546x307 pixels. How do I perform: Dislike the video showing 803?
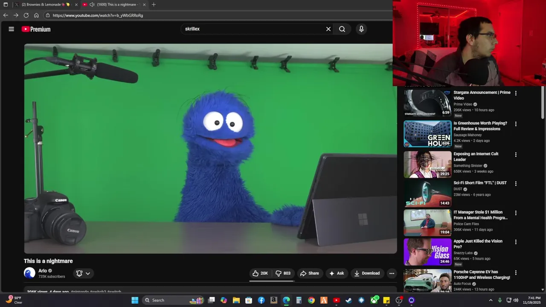pos(283,273)
